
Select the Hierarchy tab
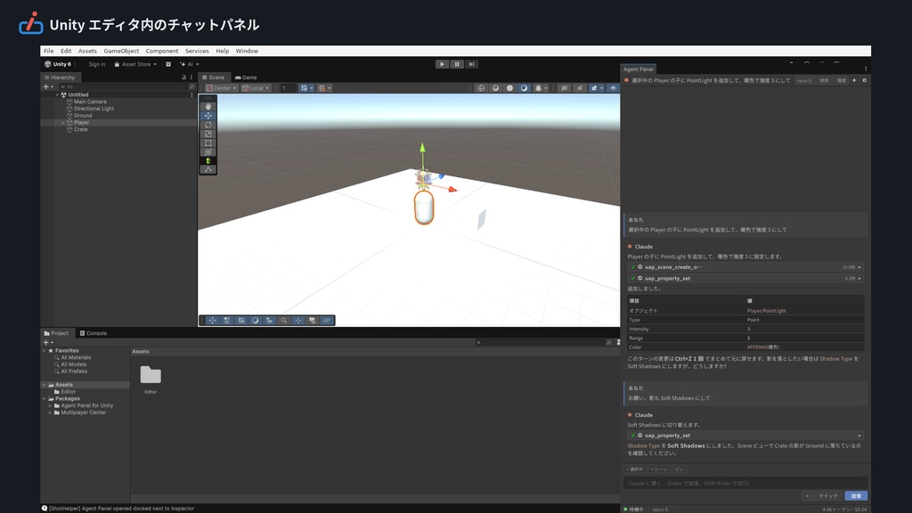click(x=60, y=77)
